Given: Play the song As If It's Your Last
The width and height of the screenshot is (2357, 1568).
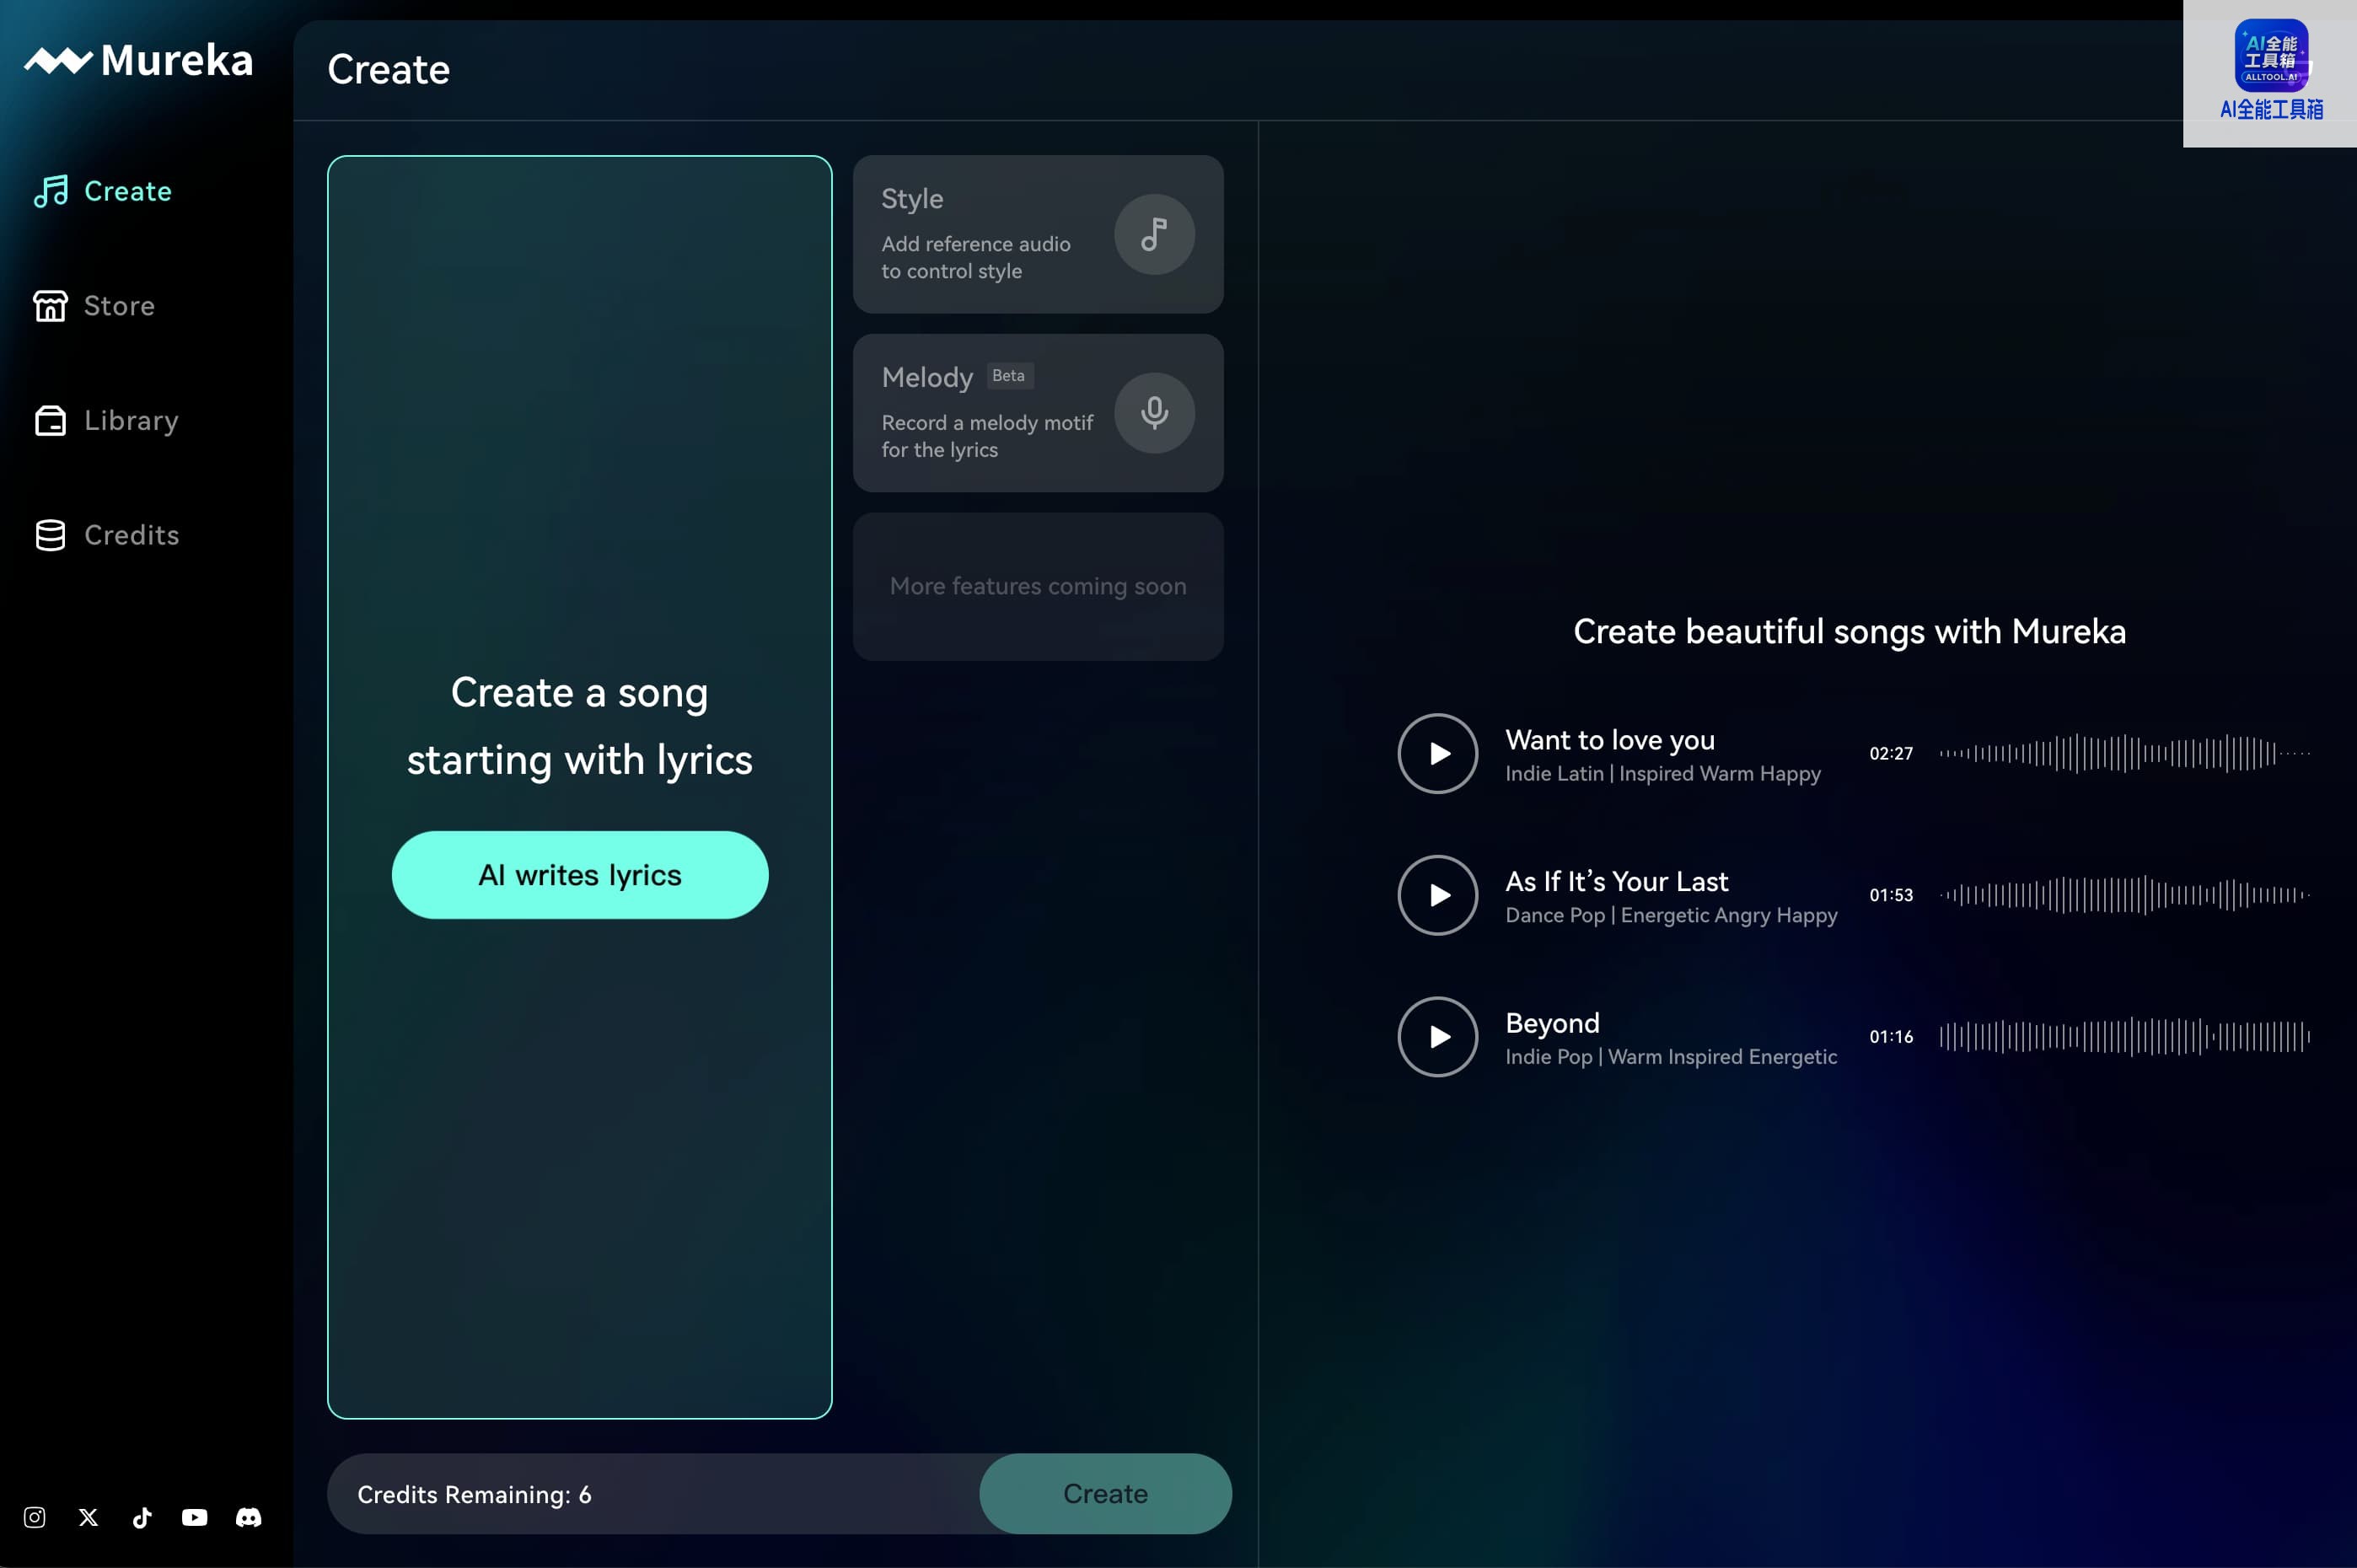Looking at the screenshot, I should click(1438, 895).
